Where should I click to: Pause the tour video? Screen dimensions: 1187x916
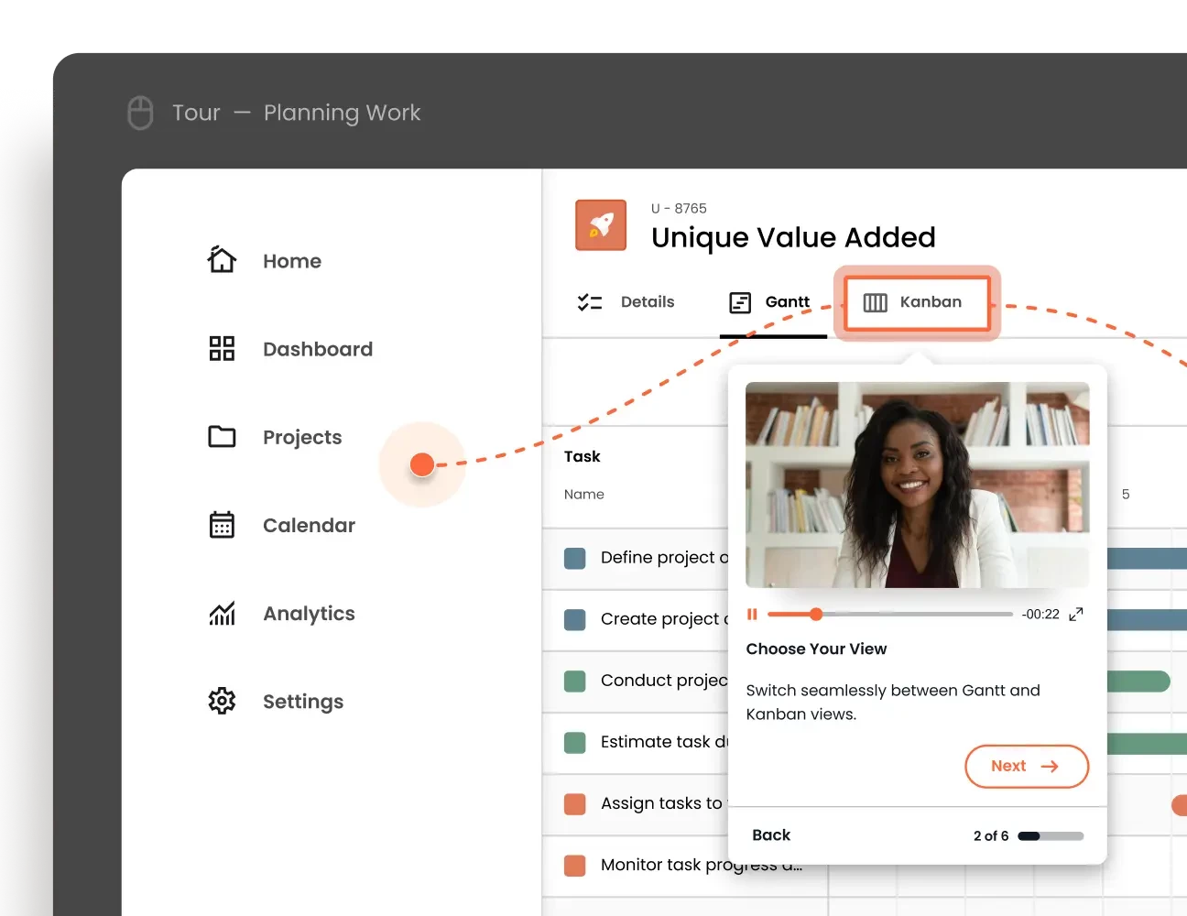coord(752,614)
